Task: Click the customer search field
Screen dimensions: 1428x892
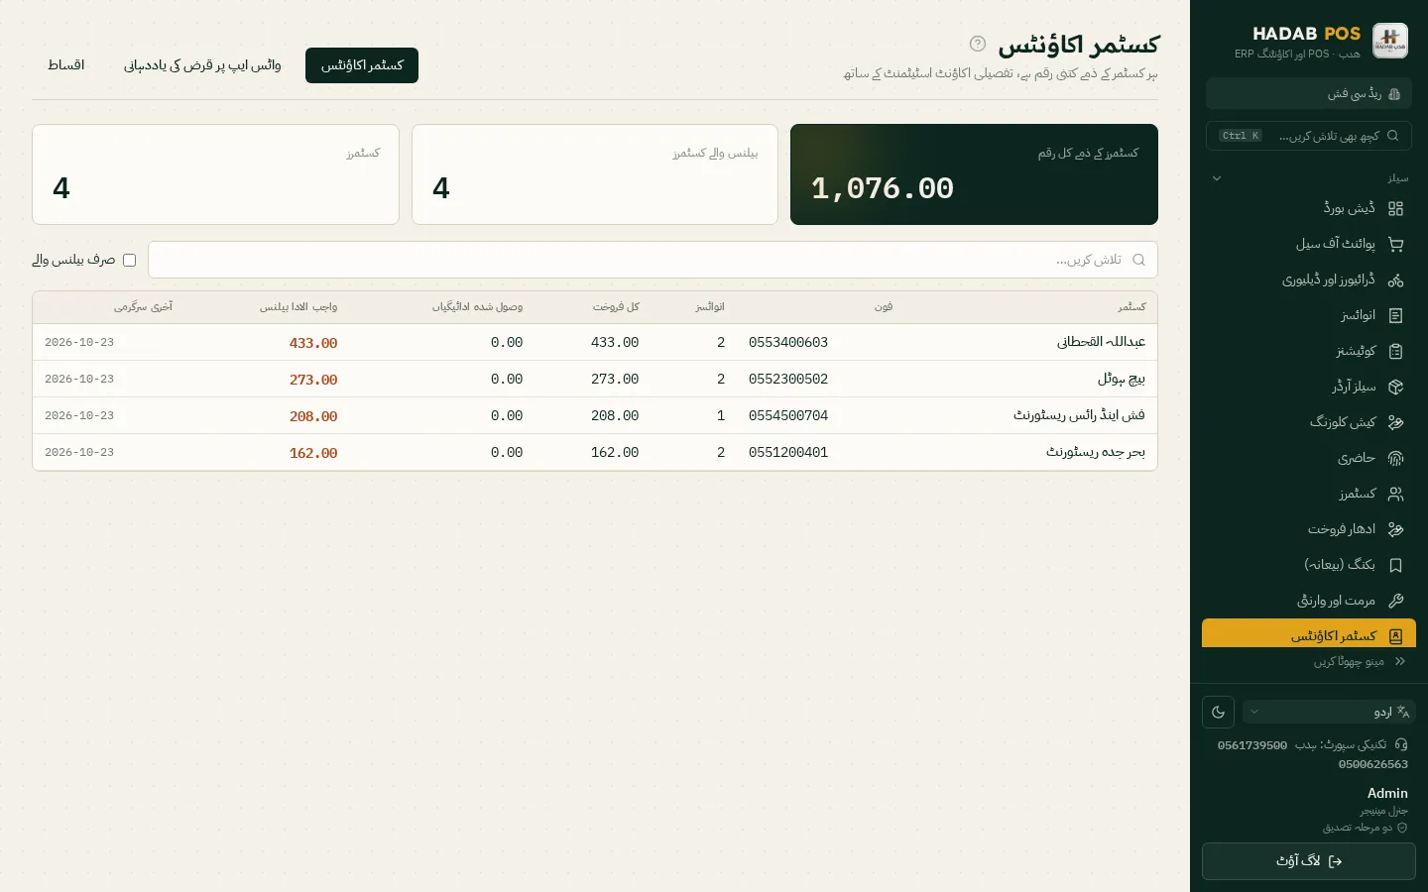Action: 653,260
